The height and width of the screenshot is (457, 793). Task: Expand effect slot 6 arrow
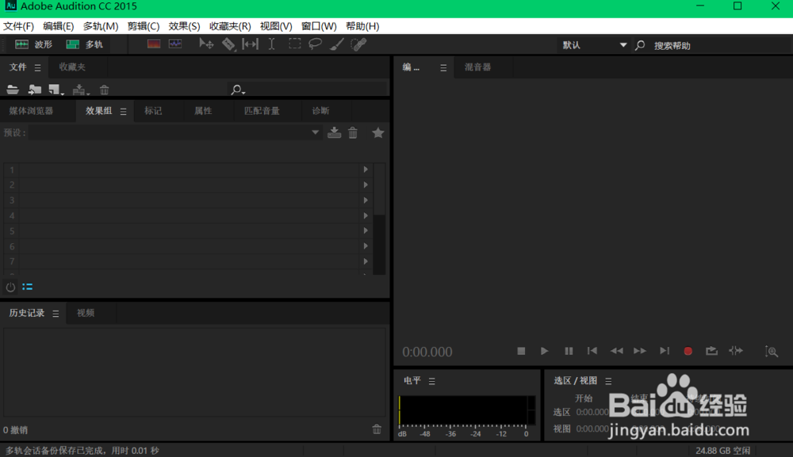click(365, 246)
